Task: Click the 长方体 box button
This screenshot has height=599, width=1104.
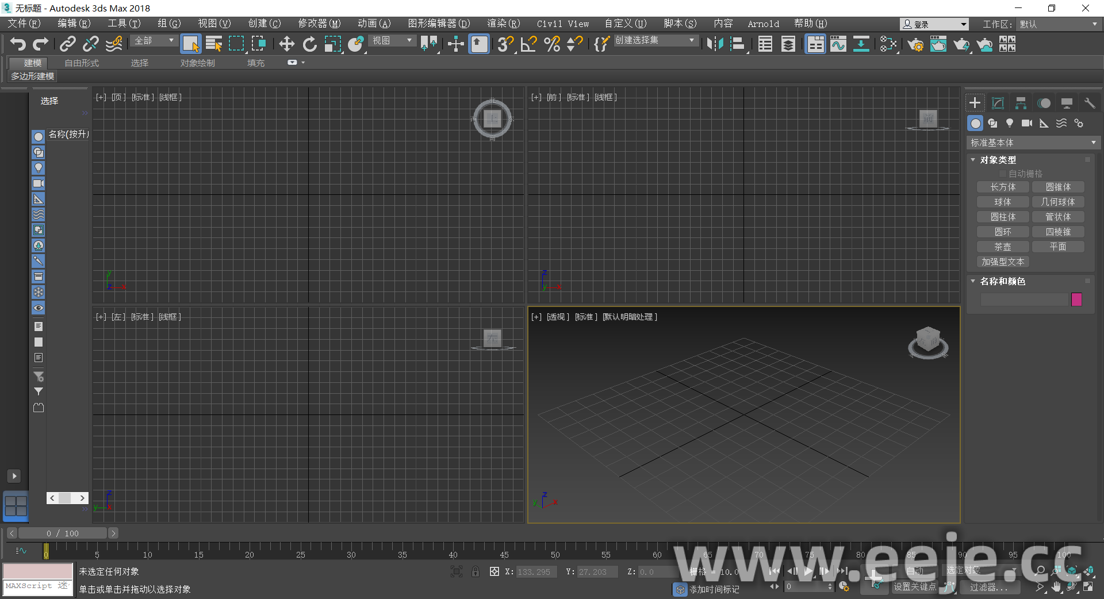Action: point(1003,187)
